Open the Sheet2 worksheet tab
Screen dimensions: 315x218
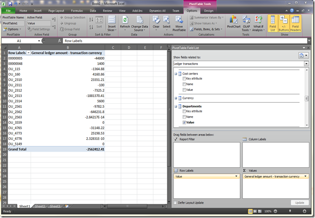coord(40,206)
